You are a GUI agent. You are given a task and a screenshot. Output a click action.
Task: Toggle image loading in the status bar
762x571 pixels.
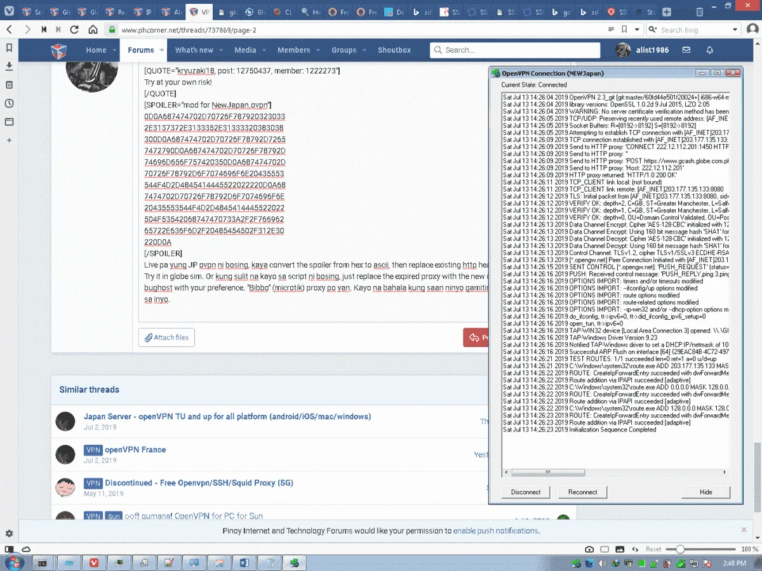(x=621, y=549)
